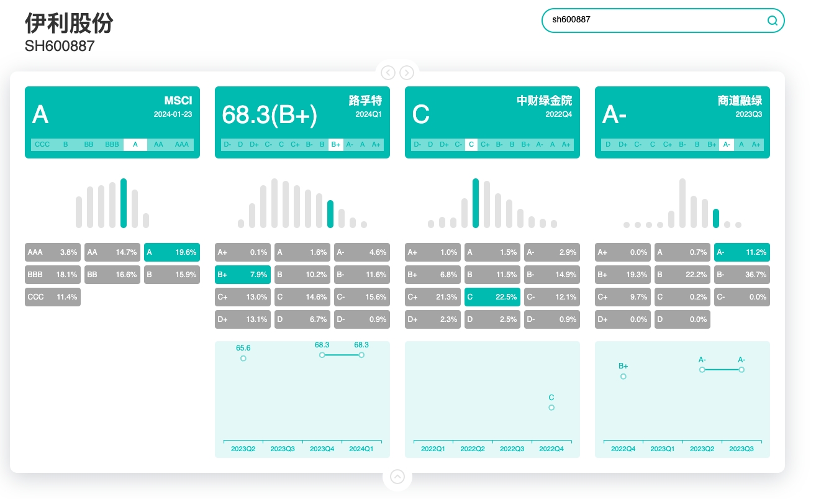Select the BBB 18.1% tile
This screenshot has width=816, height=499.
53,275
